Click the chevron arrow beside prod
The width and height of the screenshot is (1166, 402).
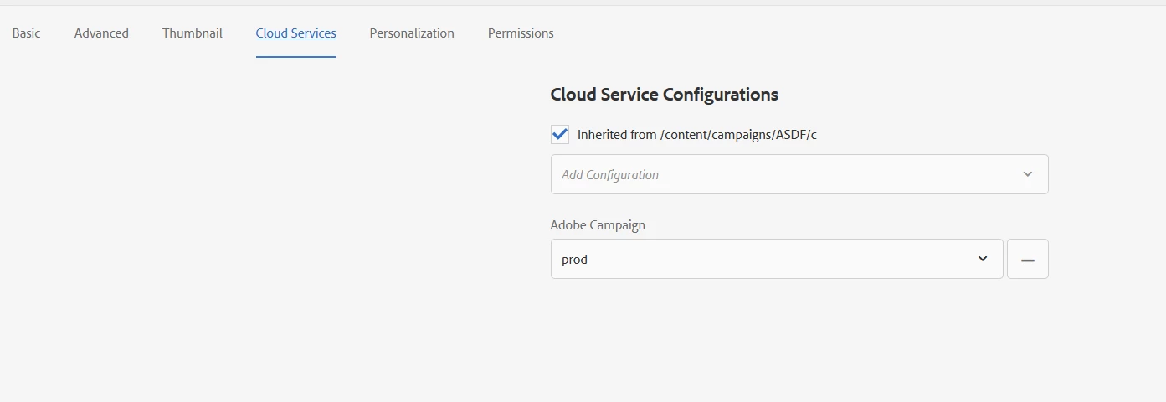tap(983, 259)
